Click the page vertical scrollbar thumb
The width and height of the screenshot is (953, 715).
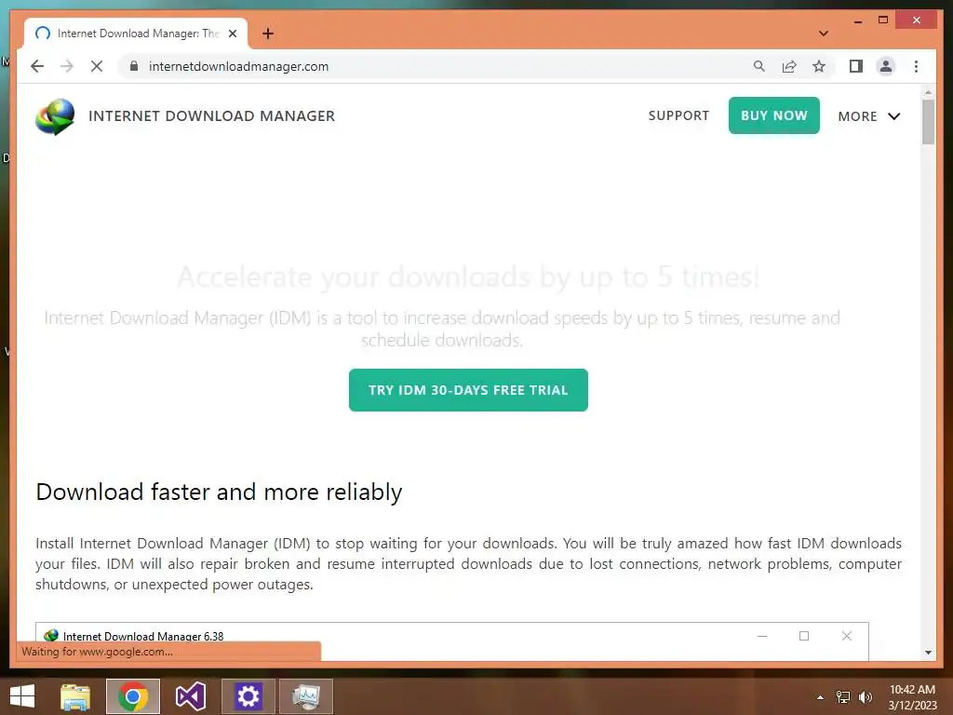tap(928, 122)
